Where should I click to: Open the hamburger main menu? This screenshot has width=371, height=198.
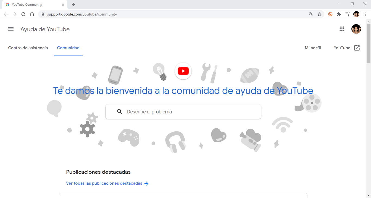coord(11,29)
